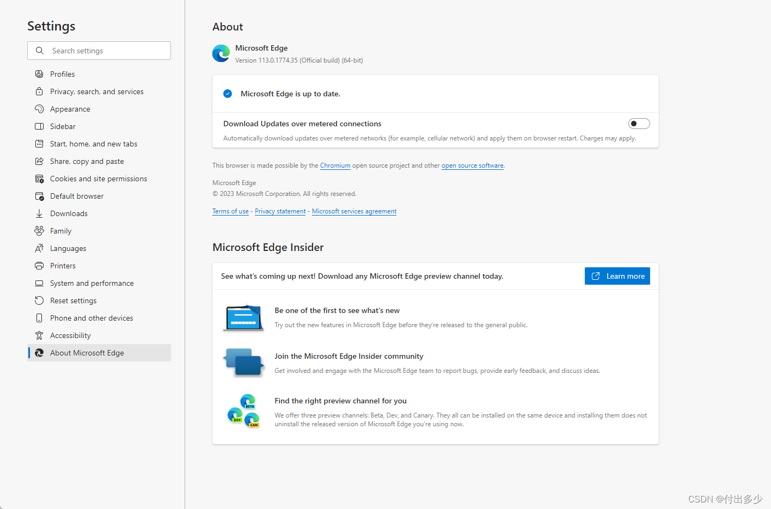Click the Default browser icon
This screenshot has height=509, width=771.
(39, 196)
